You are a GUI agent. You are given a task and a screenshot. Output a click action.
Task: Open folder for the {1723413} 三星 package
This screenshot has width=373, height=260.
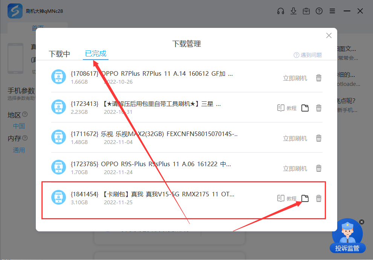click(305, 108)
